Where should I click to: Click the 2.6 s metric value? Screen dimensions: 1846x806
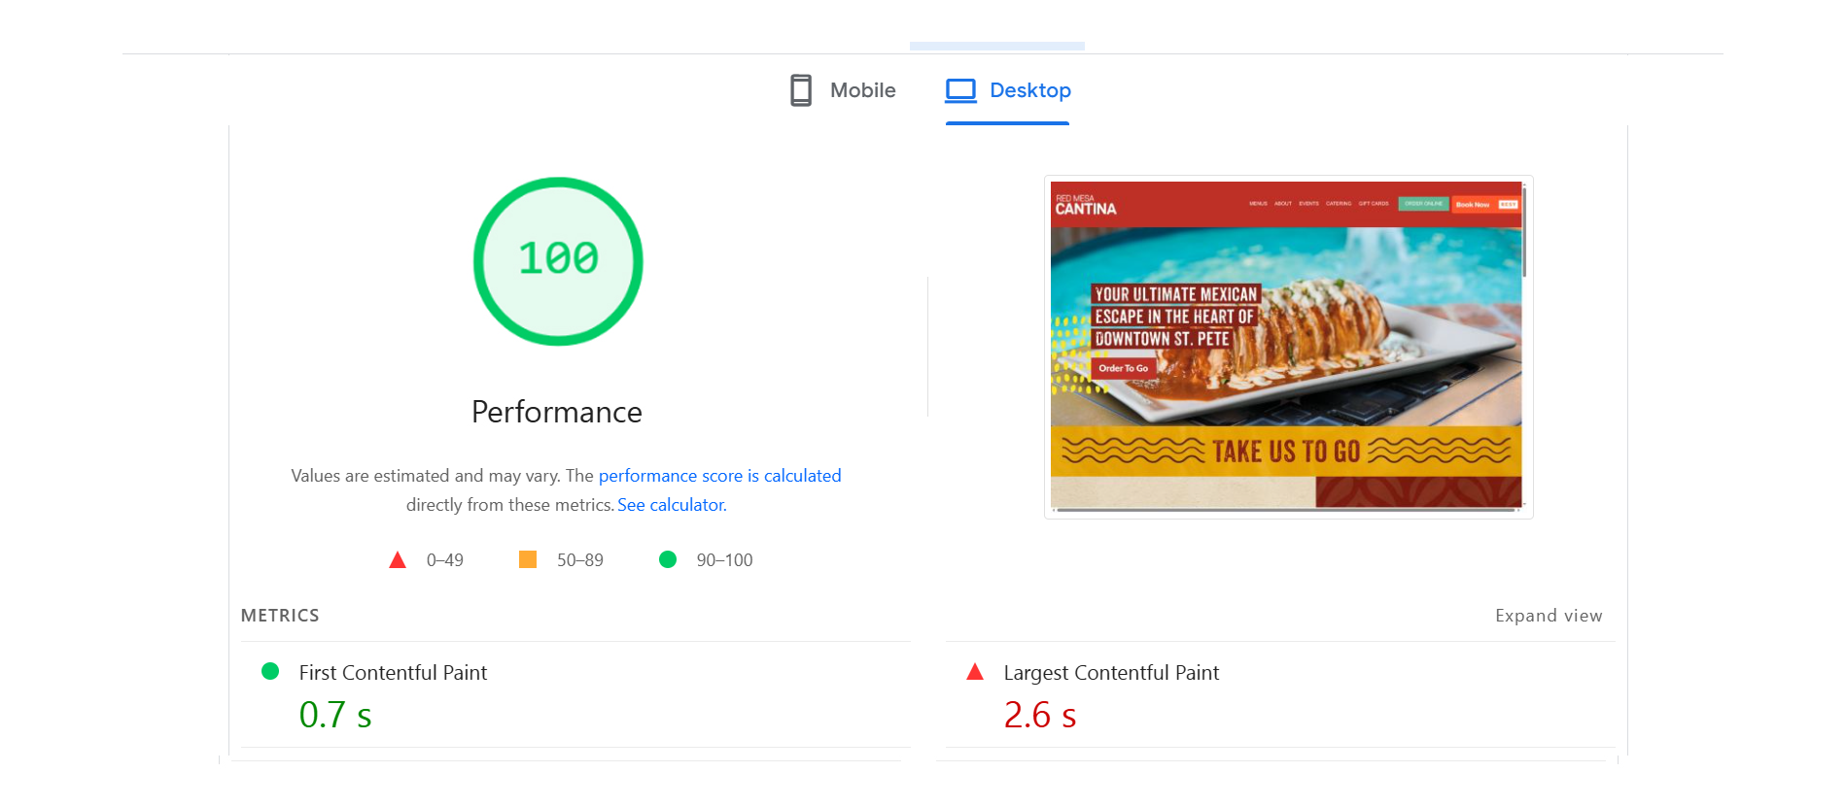click(1039, 716)
